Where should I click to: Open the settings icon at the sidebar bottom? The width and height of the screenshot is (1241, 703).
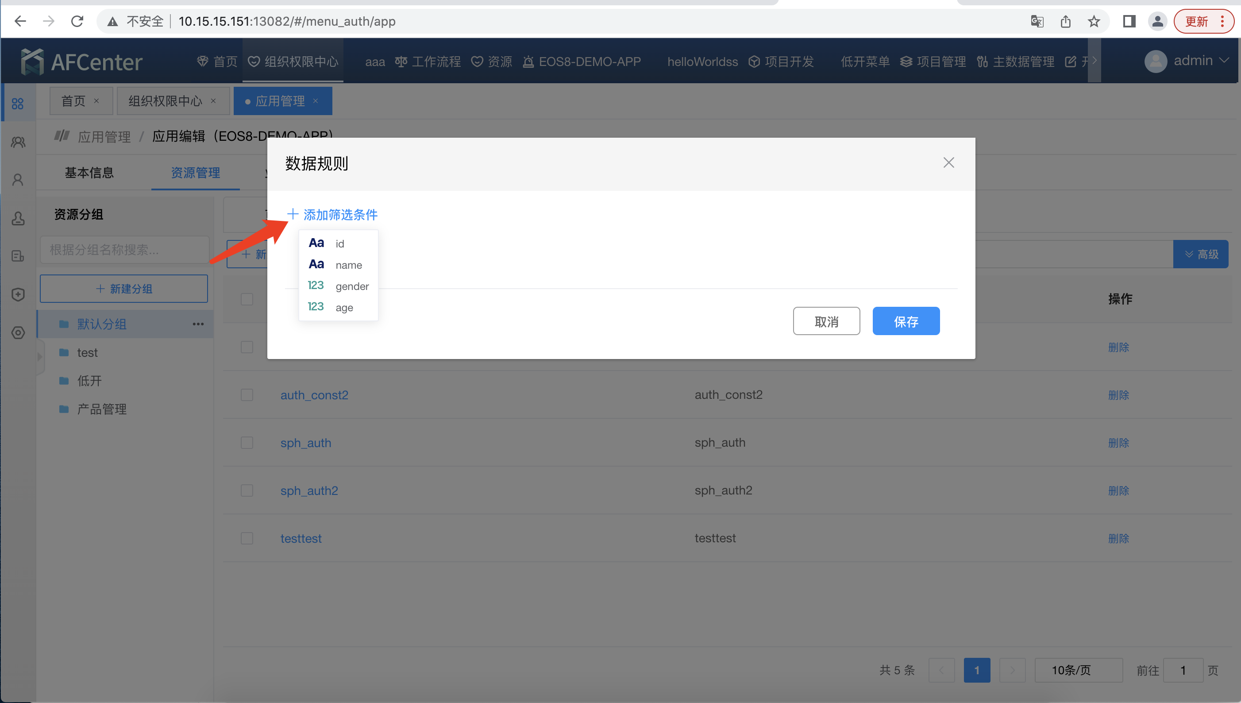point(18,332)
